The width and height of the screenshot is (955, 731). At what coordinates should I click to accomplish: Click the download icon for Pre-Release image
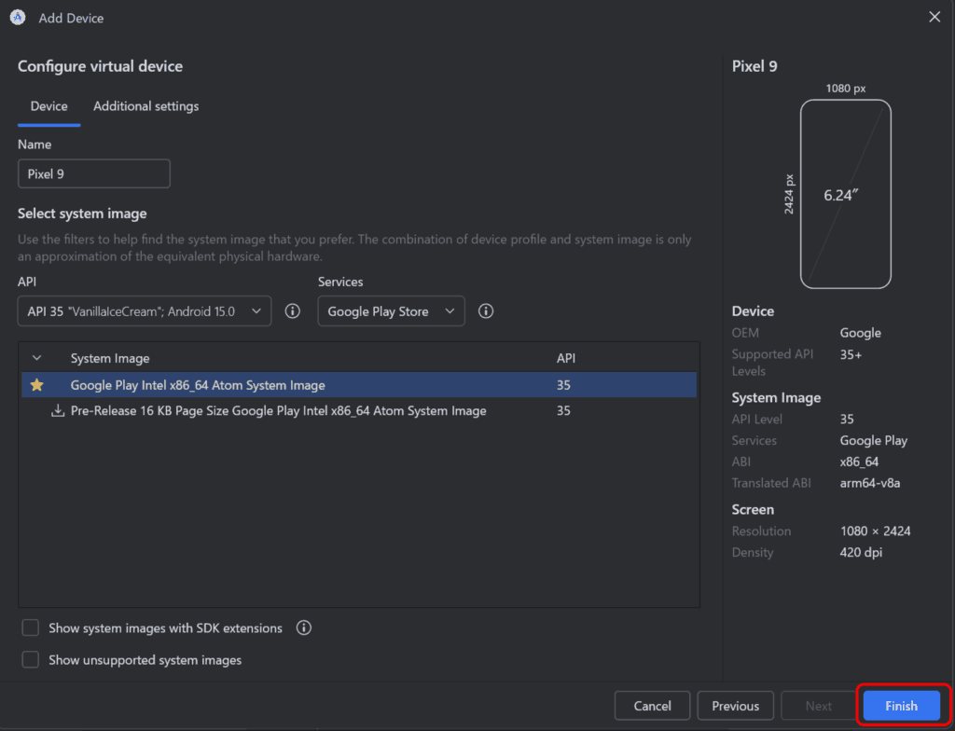(57, 410)
